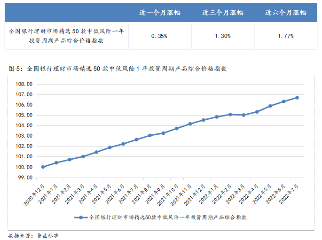Click the last line marker, above 2022年7月

[x=297, y=98]
